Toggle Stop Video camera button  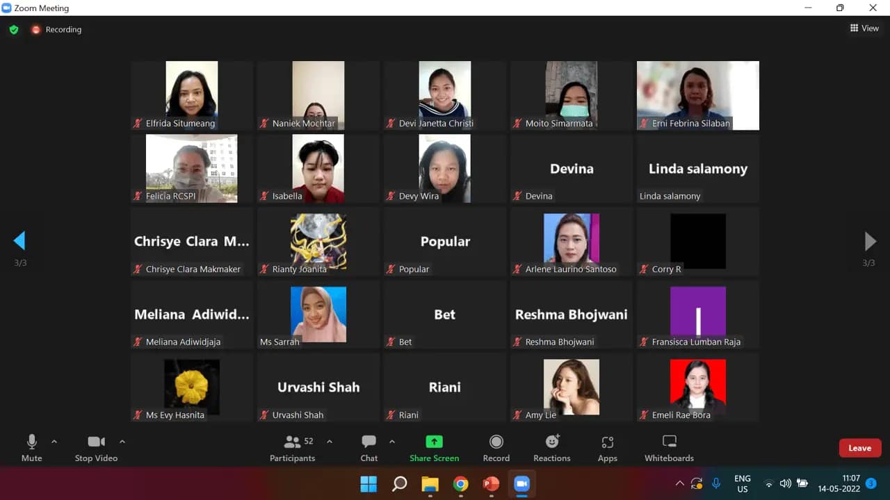[96, 448]
